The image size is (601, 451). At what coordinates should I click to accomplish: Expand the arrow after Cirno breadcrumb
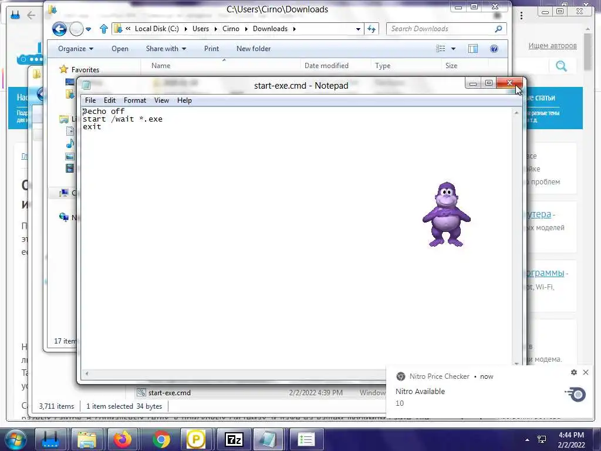click(247, 29)
